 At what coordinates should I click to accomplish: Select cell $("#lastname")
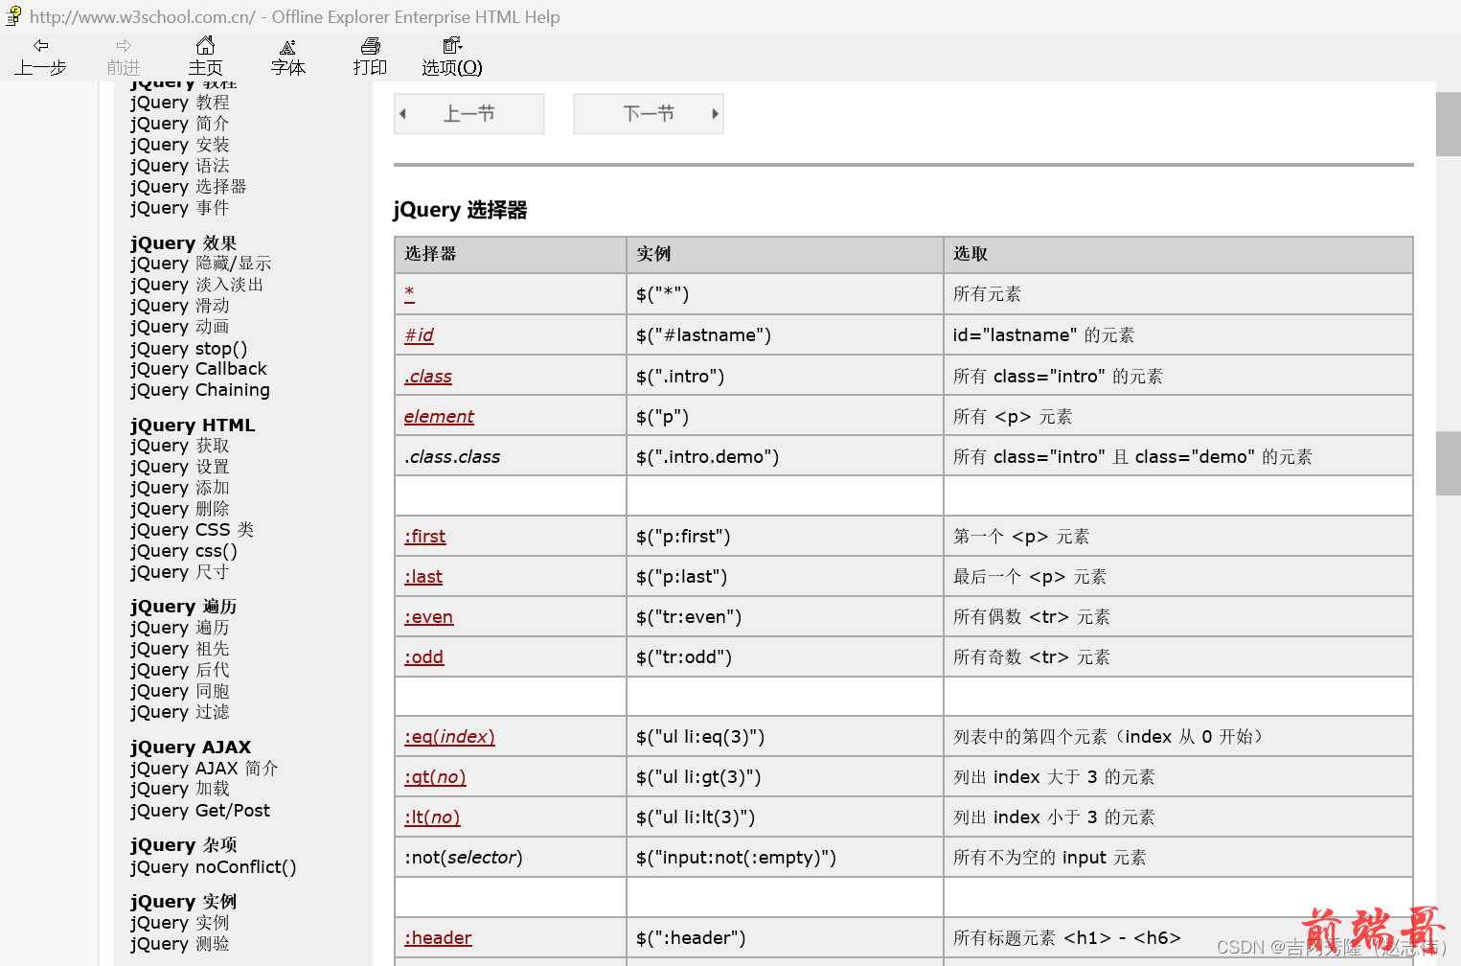(x=785, y=334)
